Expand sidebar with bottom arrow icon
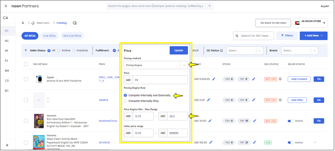The width and height of the screenshot is (335, 151). [x=7, y=145]
